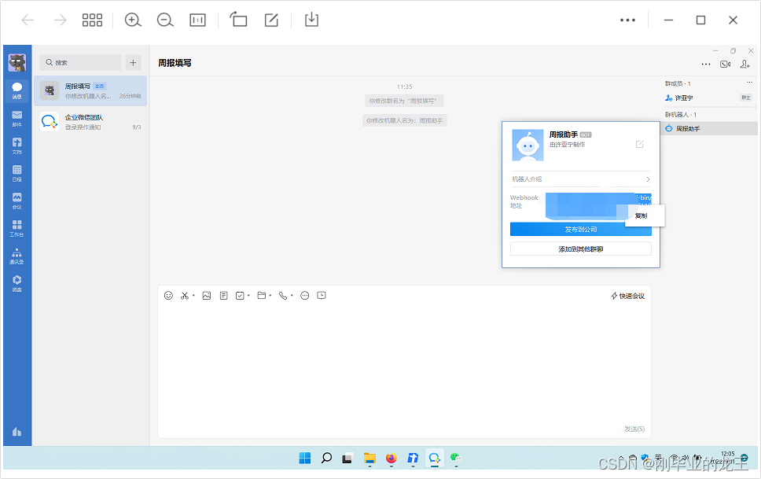The width and height of the screenshot is (761, 479).
Task: Focus the 搜索 search box
Action: (80, 62)
